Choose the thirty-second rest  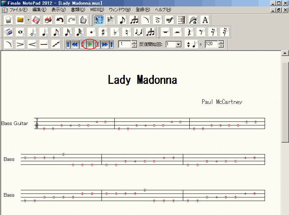(224, 32)
